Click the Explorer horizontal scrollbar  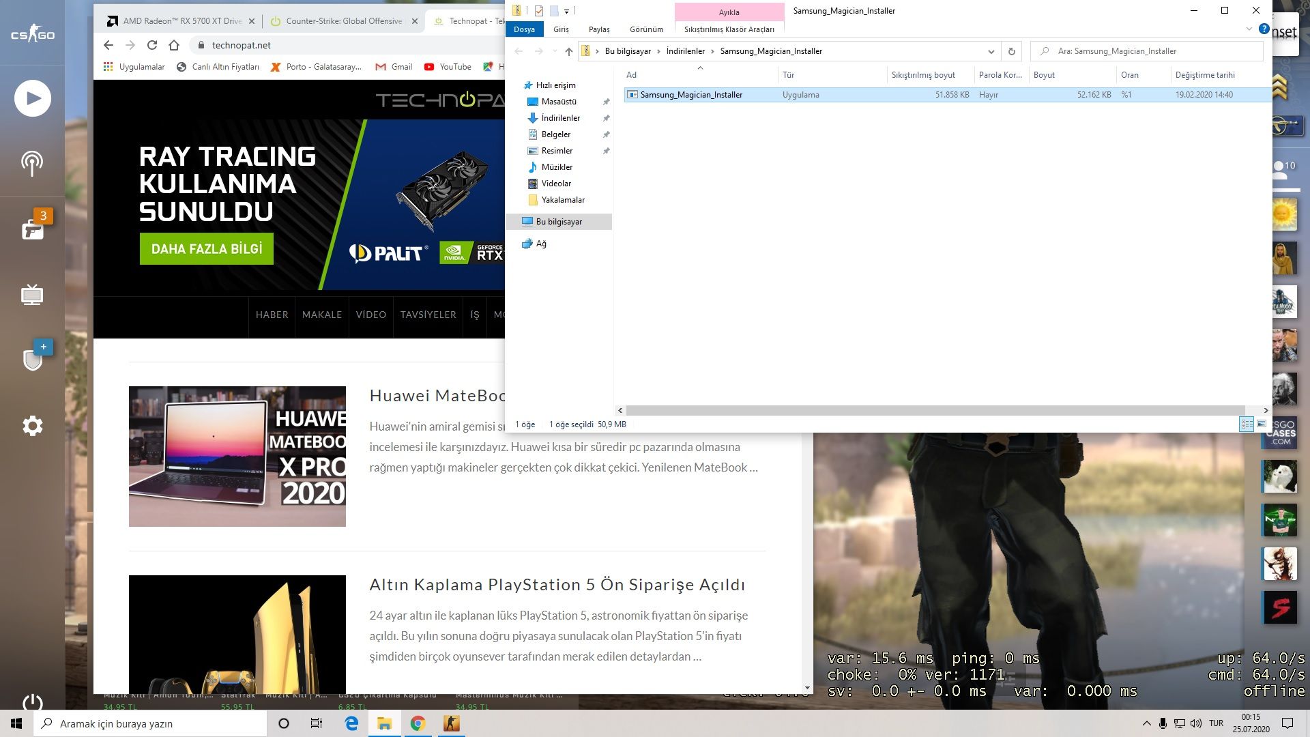tap(935, 410)
